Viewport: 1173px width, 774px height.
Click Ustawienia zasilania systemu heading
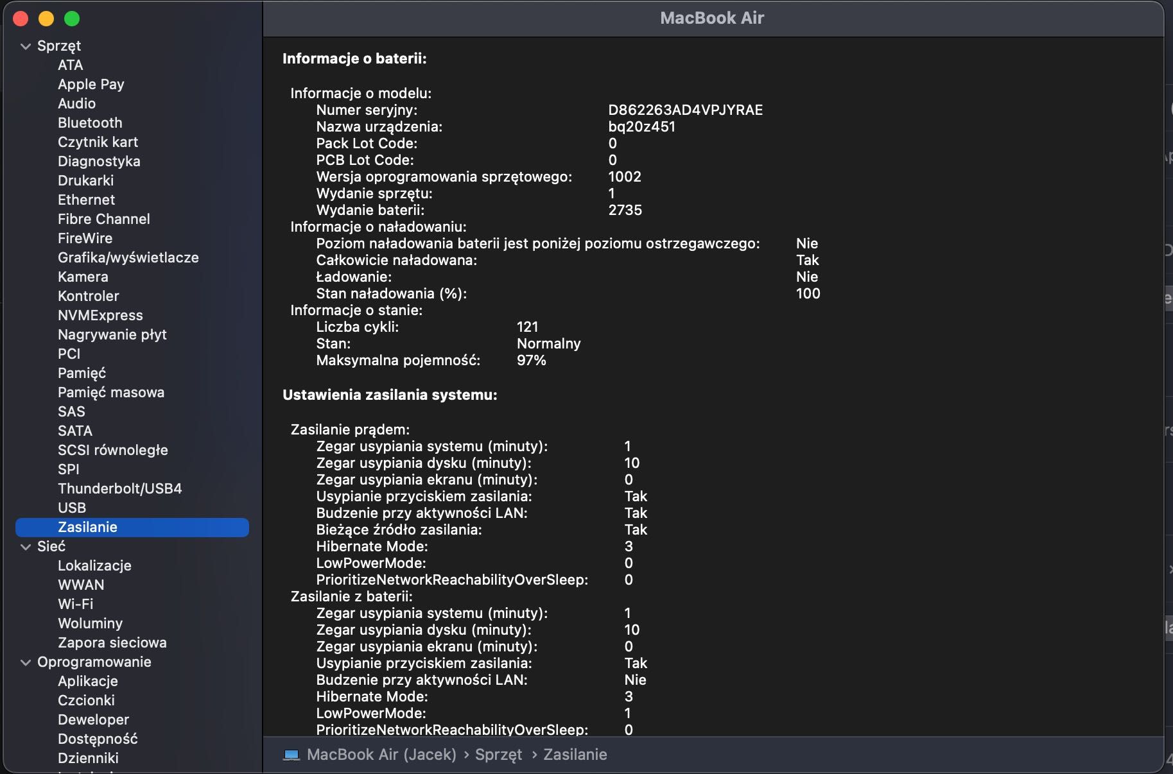point(390,395)
